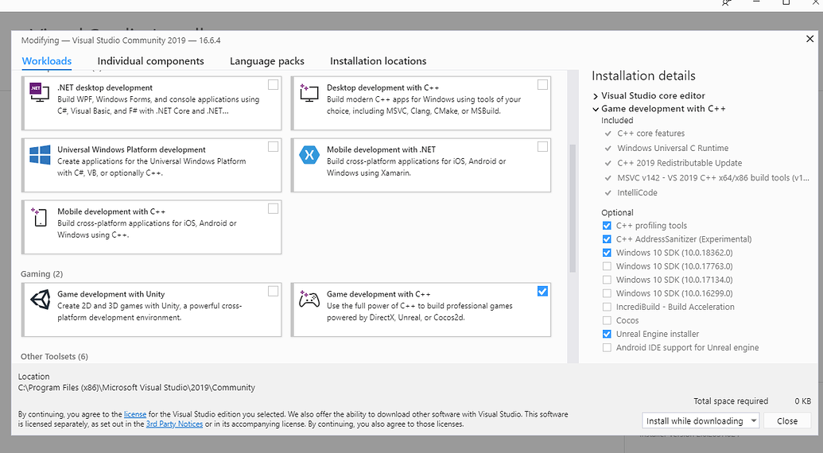Collapse Game development with C++ details
The height and width of the screenshot is (453, 823).
point(596,109)
